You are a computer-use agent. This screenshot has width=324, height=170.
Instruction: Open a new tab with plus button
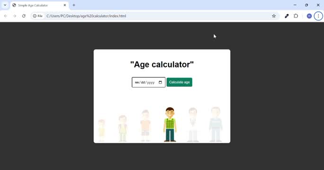click(74, 5)
